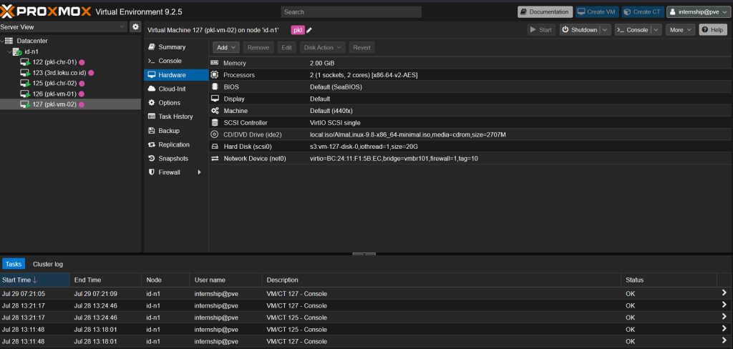Click the Revert button
The image size is (733, 349).
361,47
